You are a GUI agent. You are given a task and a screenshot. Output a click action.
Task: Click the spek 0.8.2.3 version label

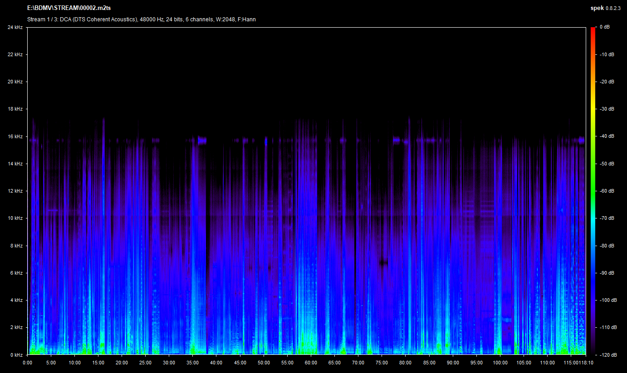(607, 8)
